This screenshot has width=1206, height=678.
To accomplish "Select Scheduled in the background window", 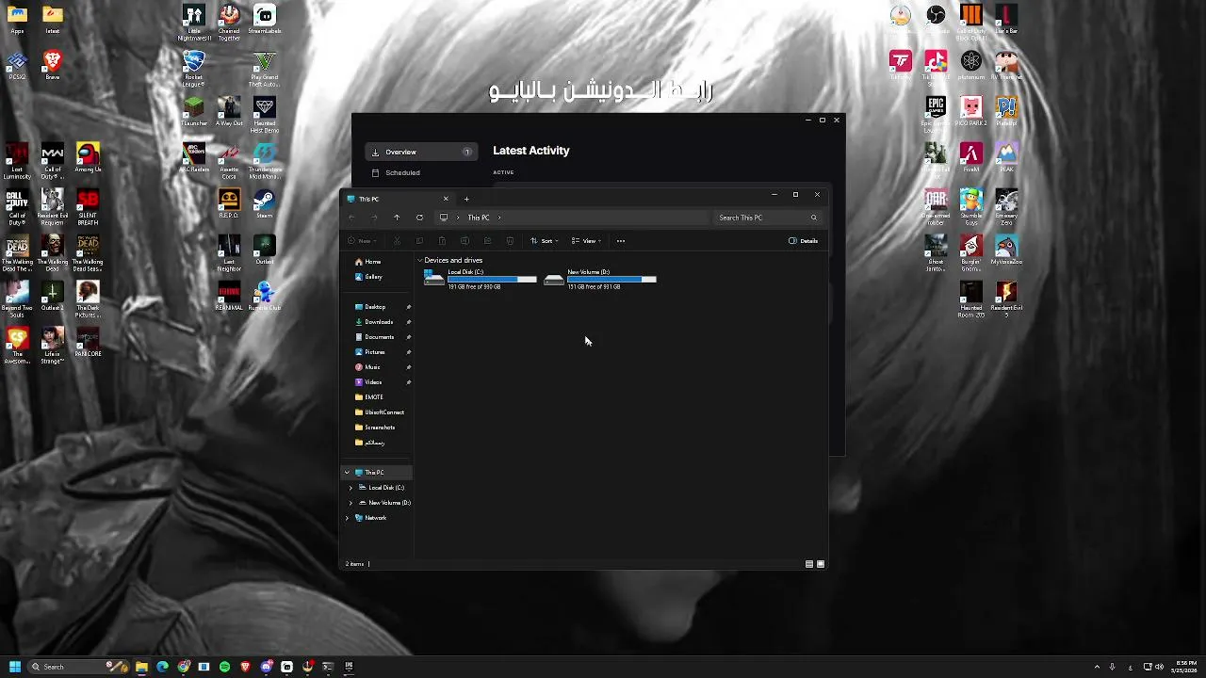I will pos(421,172).
